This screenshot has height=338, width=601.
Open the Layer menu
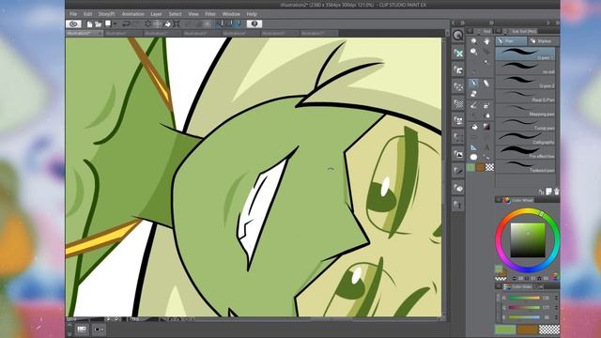click(156, 14)
